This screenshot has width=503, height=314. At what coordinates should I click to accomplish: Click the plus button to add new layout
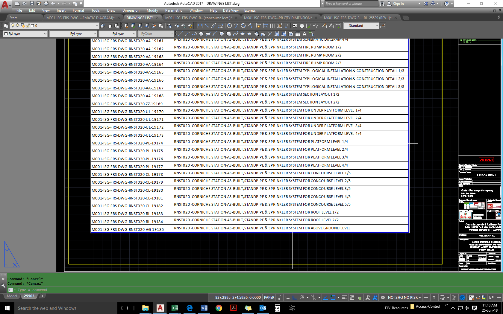pyautogui.click(x=42, y=296)
